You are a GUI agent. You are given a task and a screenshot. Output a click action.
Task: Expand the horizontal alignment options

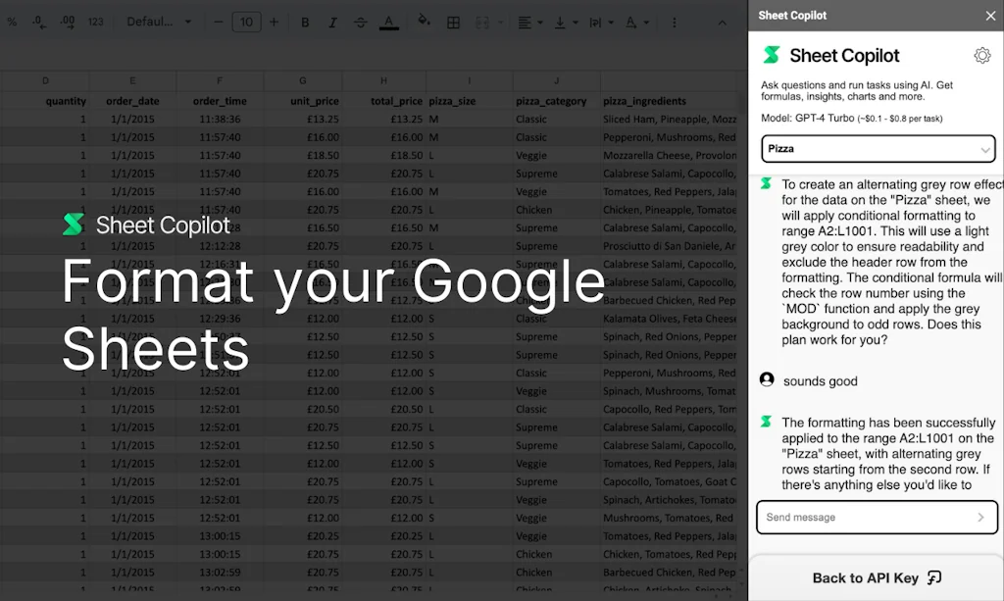pos(540,21)
